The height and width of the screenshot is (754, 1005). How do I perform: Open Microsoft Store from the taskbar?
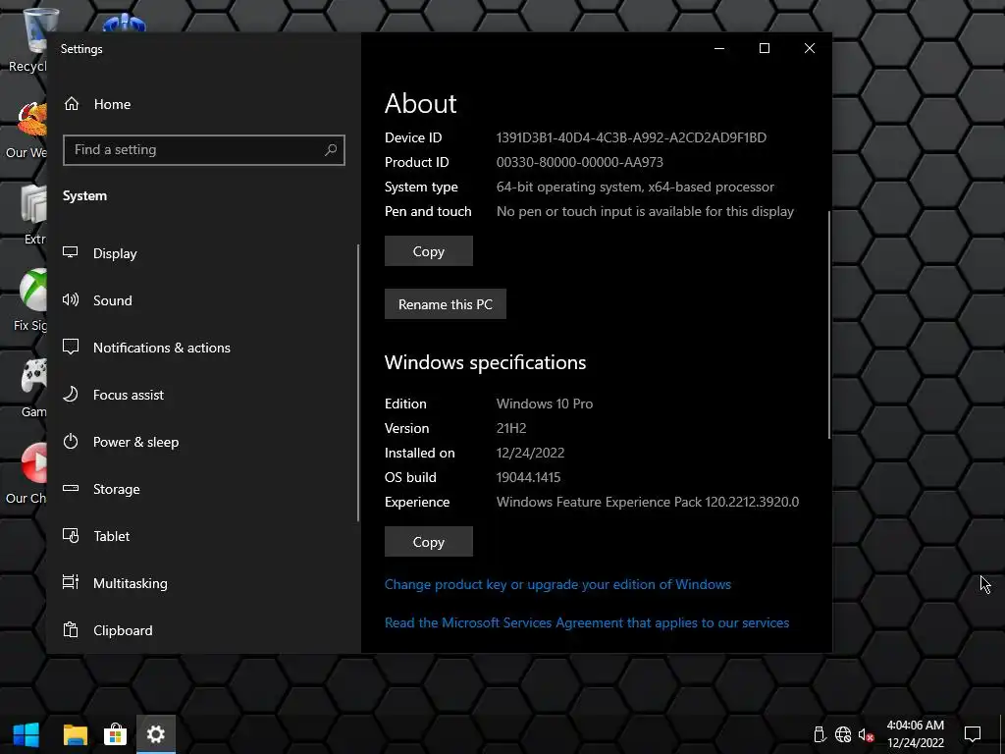click(x=116, y=734)
